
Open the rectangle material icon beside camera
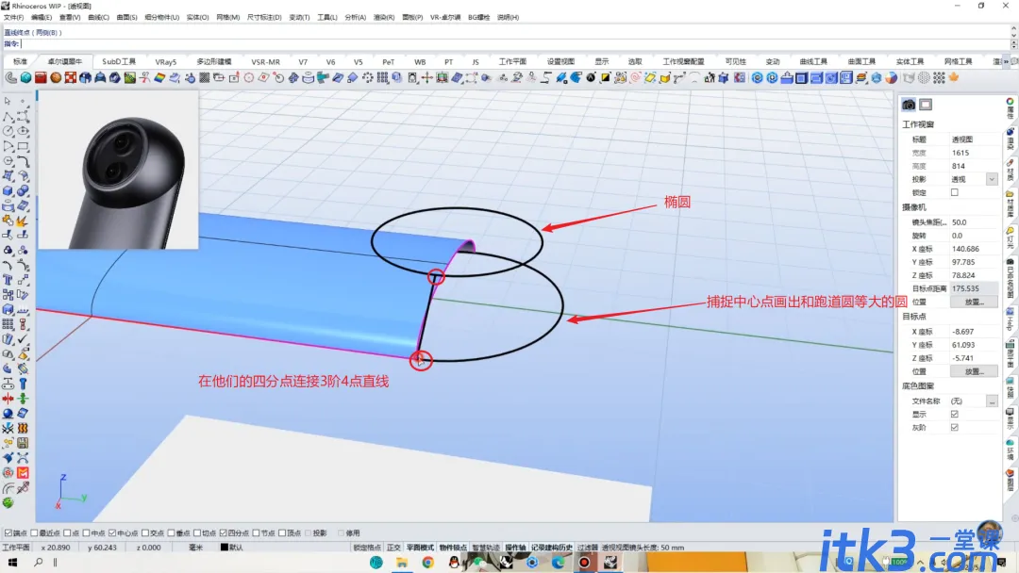pyautogui.click(x=926, y=105)
